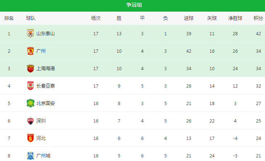Select the 广州城 blue crest icon
The width and height of the screenshot is (265, 161).
tap(30, 156)
